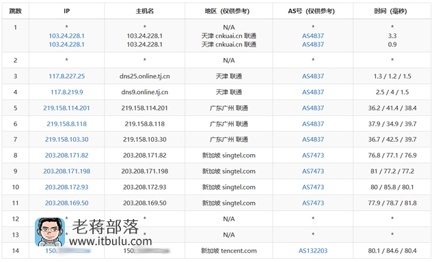Click hop number 2 cell
Viewport: 434px width, 262px height.
click(x=16, y=60)
